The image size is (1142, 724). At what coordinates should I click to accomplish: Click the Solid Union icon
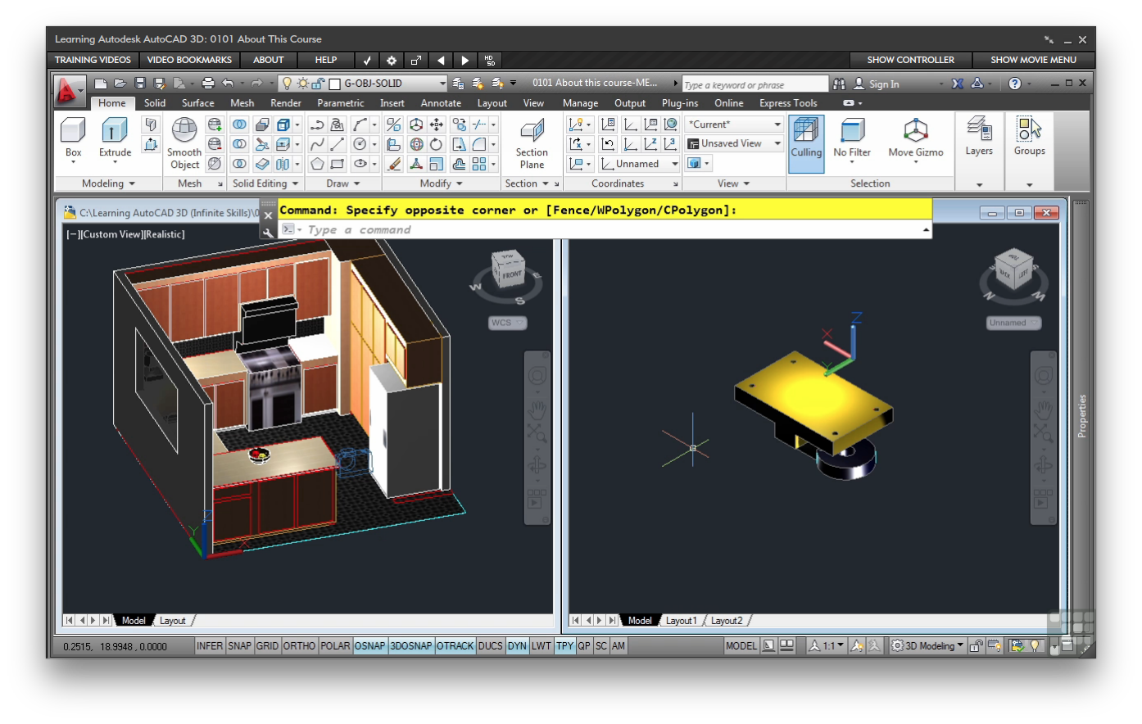239,124
